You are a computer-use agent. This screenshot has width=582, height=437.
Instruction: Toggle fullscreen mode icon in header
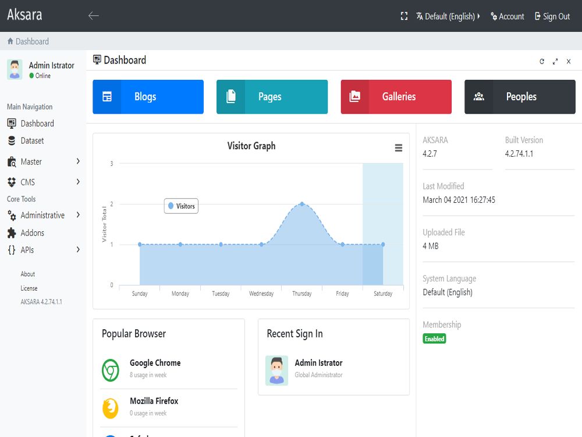pos(404,16)
